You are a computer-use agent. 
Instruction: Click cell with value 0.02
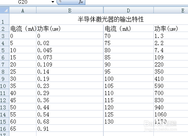coord(70,42)
